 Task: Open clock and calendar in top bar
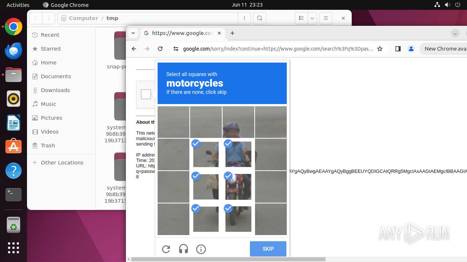coord(247,5)
